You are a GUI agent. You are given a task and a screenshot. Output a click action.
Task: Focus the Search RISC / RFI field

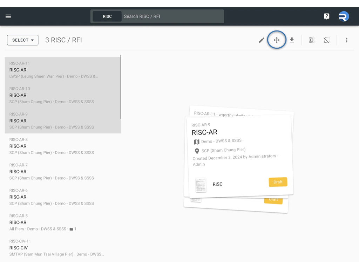pos(172,16)
